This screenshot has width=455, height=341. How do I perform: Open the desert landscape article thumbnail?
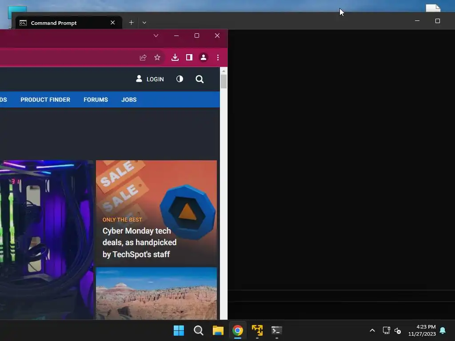156,293
